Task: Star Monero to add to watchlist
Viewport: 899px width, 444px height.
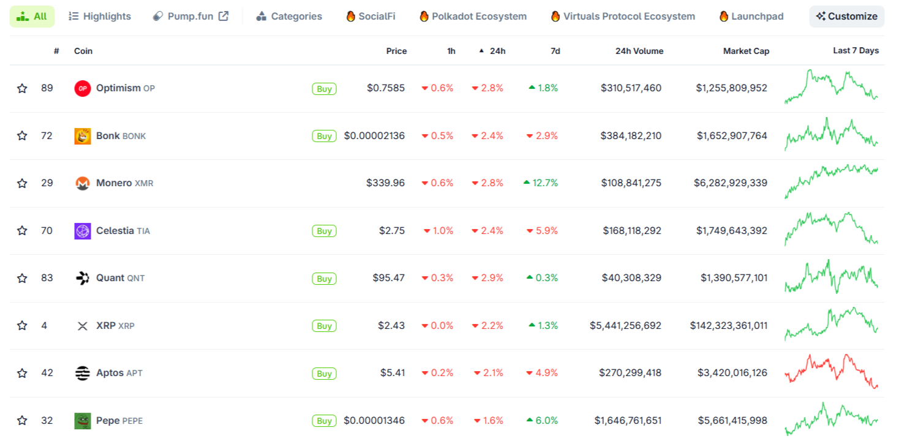Action: [x=22, y=183]
